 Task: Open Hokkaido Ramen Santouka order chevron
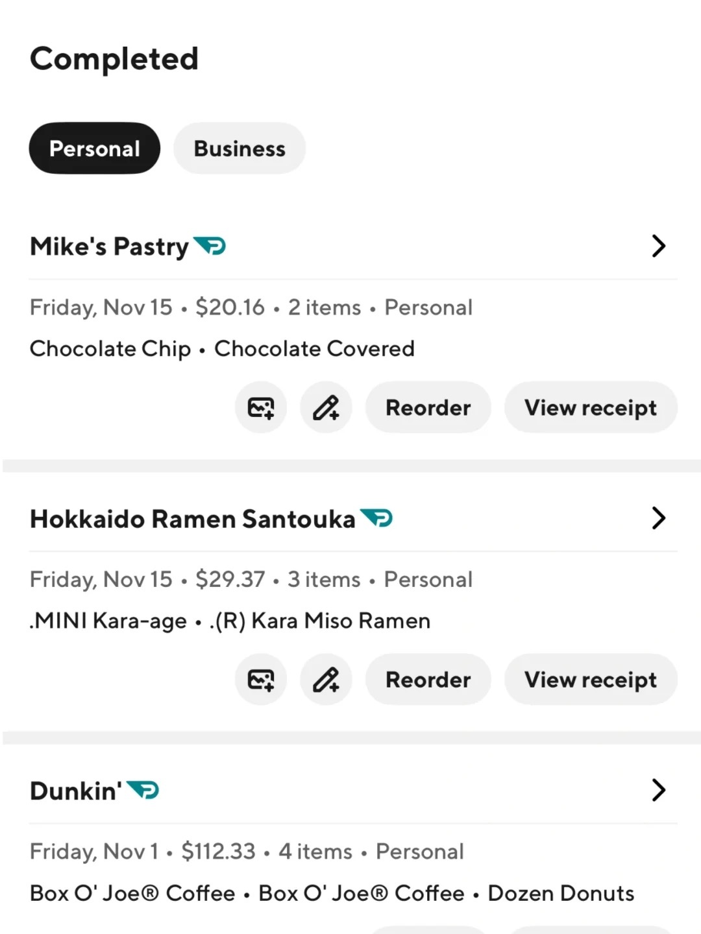pyautogui.click(x=658, y=518)
